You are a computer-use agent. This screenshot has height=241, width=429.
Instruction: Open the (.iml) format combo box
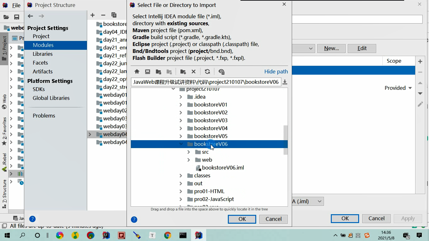[307, 201]
